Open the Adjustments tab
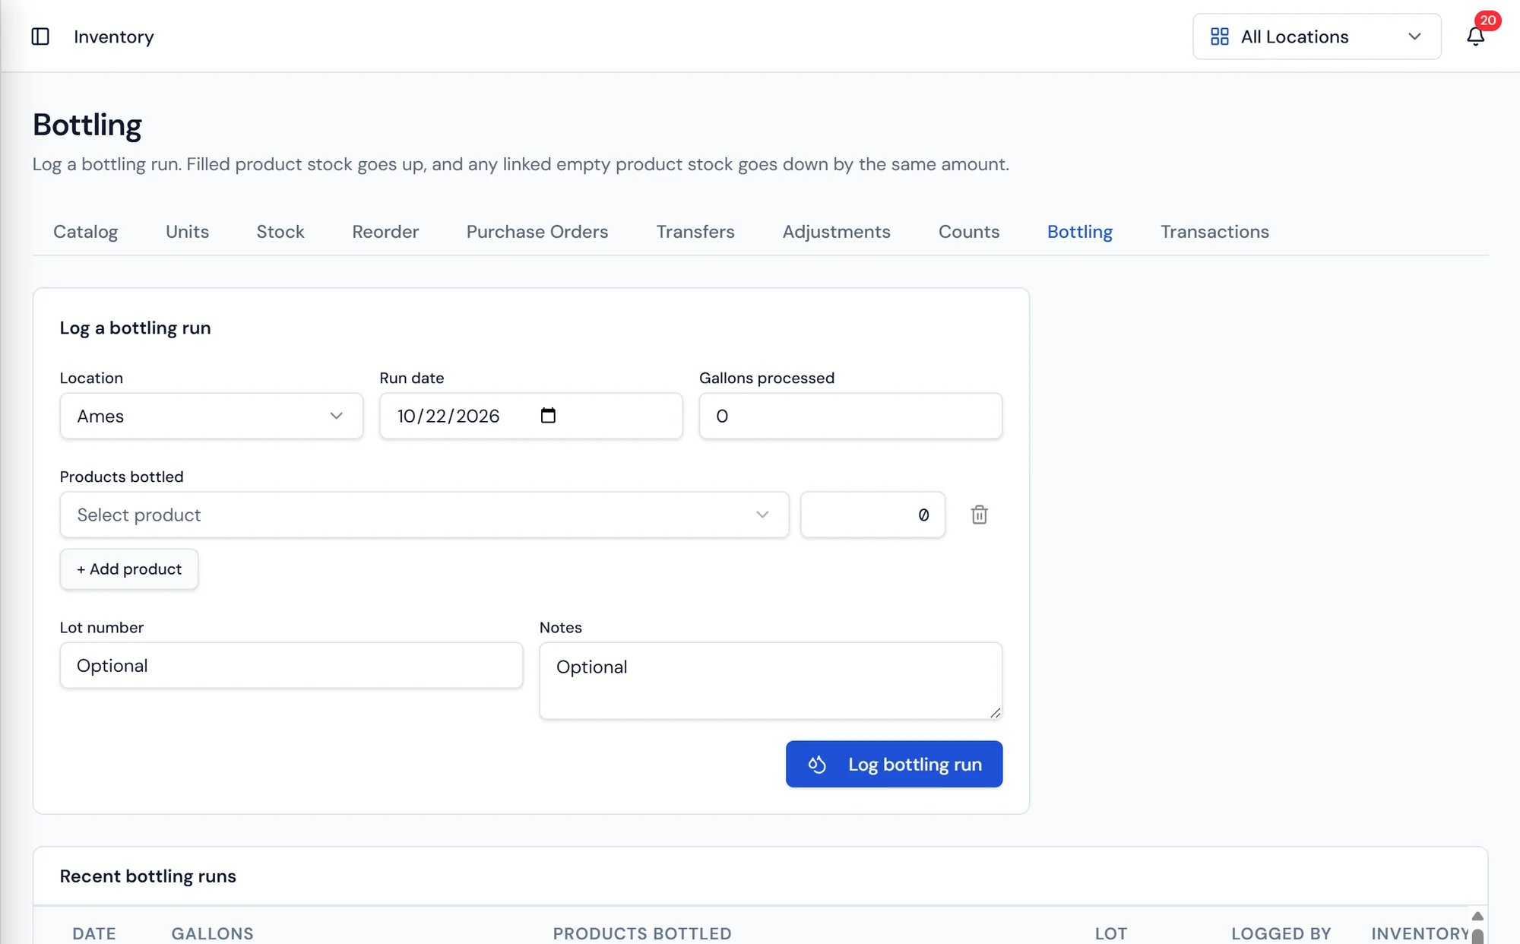The height and width of the screenshot is (944, 1520). click(836, 232)
